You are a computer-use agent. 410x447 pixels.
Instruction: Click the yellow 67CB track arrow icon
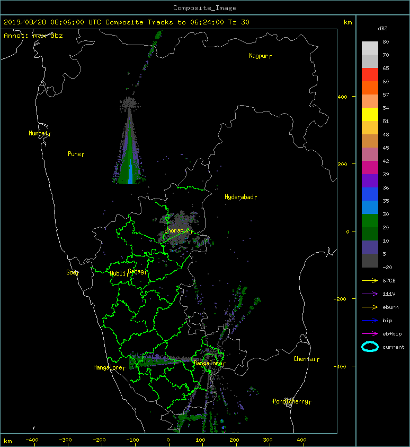[370, 281]
